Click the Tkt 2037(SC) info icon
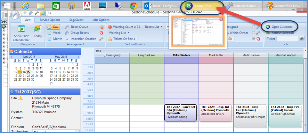 [x=12, y=92]
